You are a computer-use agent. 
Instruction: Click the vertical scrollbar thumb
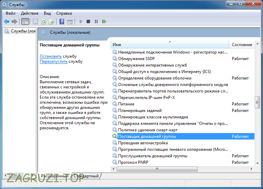[257, 102]
